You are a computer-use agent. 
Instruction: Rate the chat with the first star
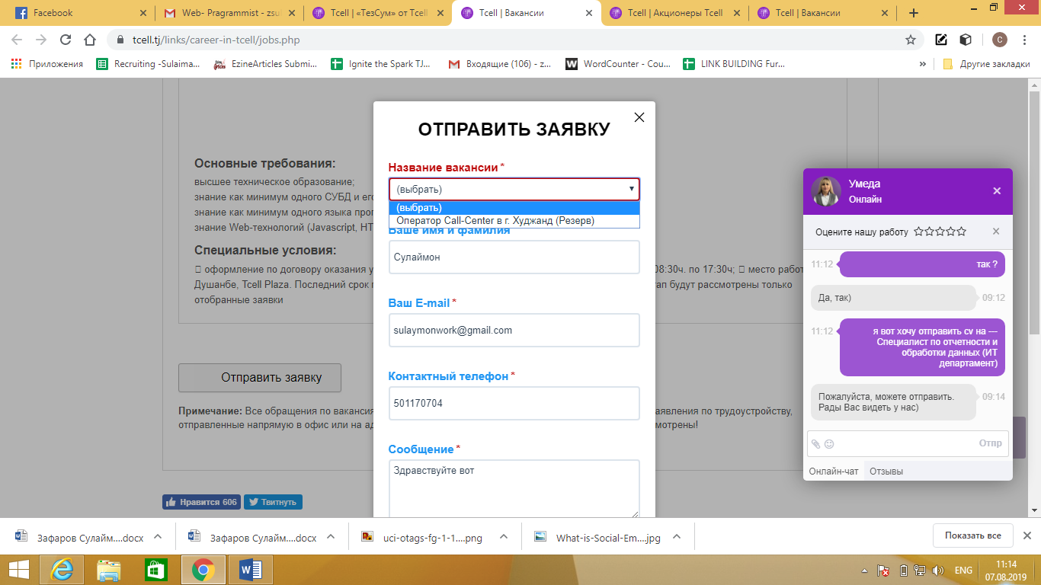click(x=919, y=232)
